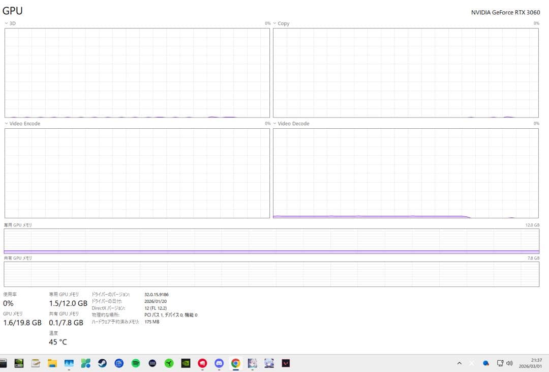Expand the Video Decode engine dropdown
This screenshot has width=549, height=372.
pyautogui.click(x=274, y=124)
